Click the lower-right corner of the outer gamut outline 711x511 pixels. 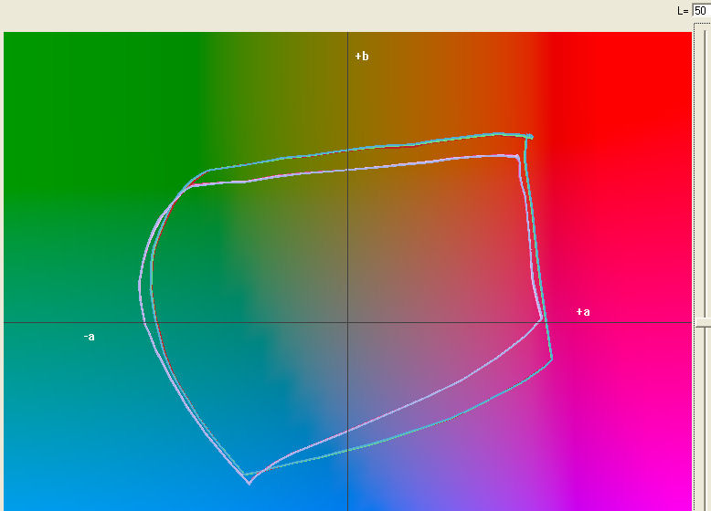point(552,360)
